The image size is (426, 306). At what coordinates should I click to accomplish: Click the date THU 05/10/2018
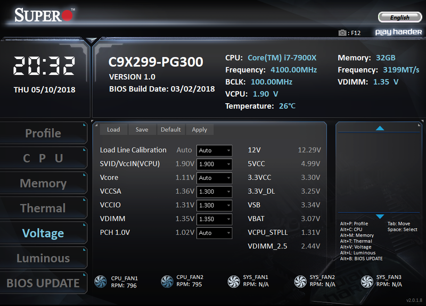click(45, 89)
